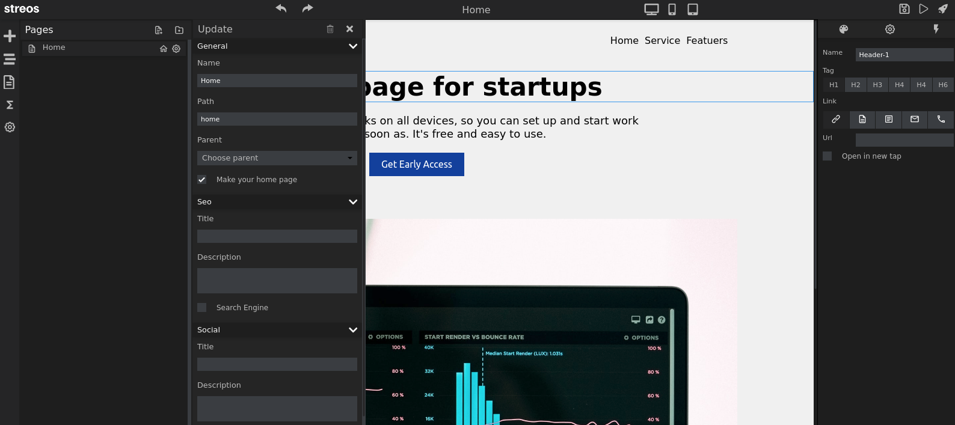Open settings gear on the Home page row
Image resolution: width=955 pixels, height=425 pixels.
pyautogui.click(x=176, y=49)
